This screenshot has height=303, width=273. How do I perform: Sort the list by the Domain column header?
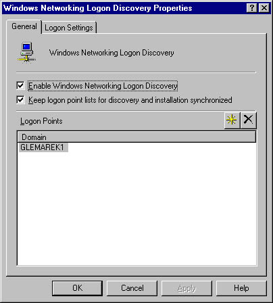(x=136, y=137)
